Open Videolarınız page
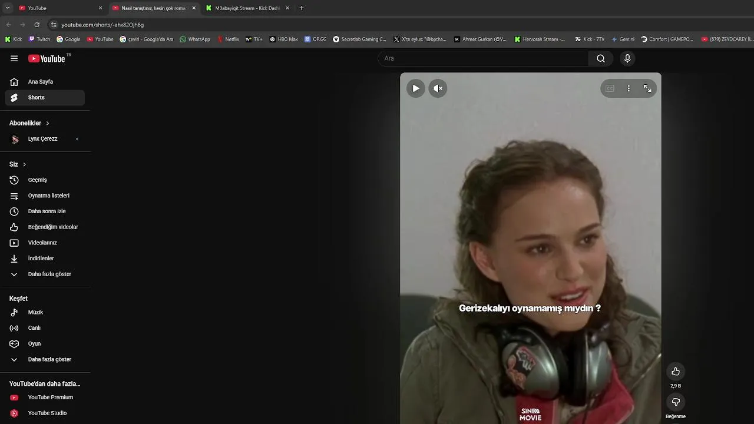Screen dimensions: 754x424 click(45, 243)
